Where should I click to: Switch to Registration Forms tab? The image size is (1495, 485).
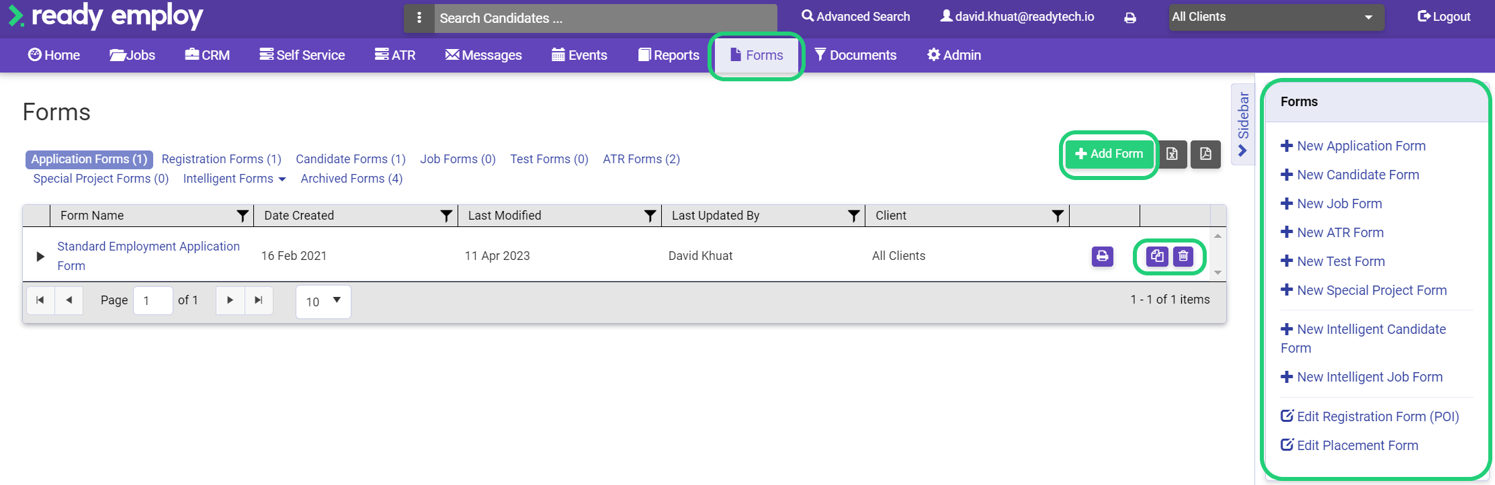point(222,159)
